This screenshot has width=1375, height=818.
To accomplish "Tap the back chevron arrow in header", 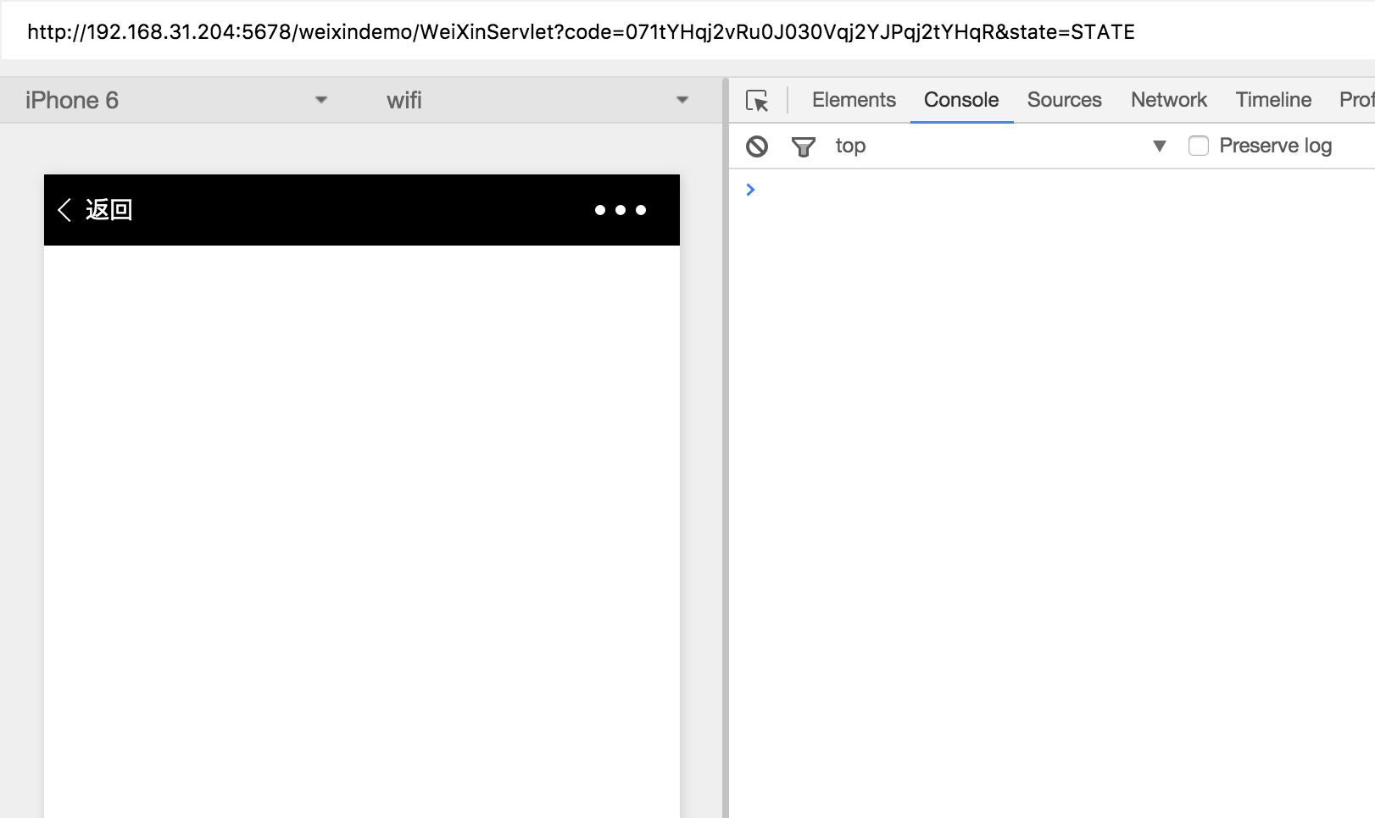I will [64, 210].
